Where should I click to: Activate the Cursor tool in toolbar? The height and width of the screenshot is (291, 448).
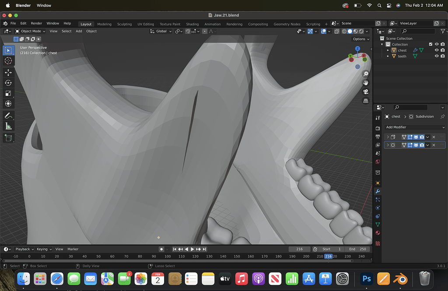8,60
